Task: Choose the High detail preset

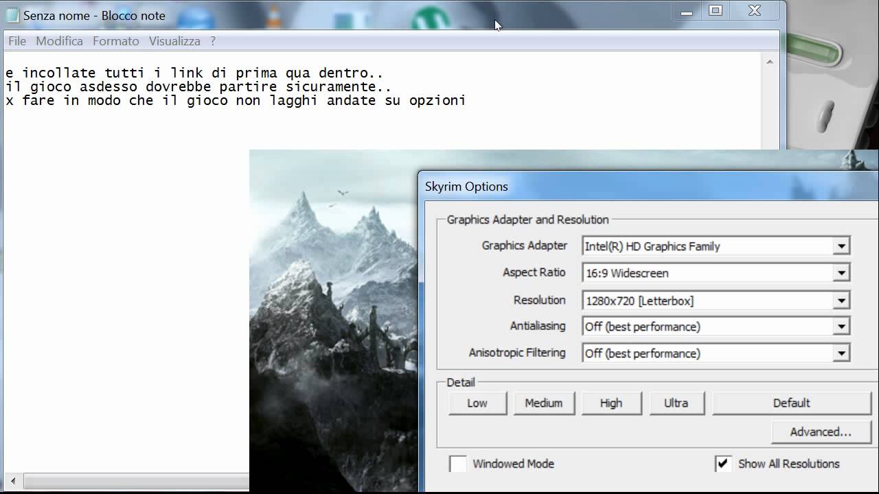Action: coord(611,403)
